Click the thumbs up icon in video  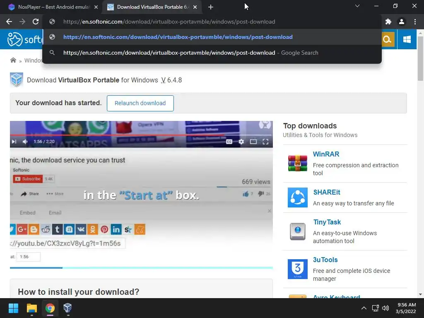(x=246, y=194)
